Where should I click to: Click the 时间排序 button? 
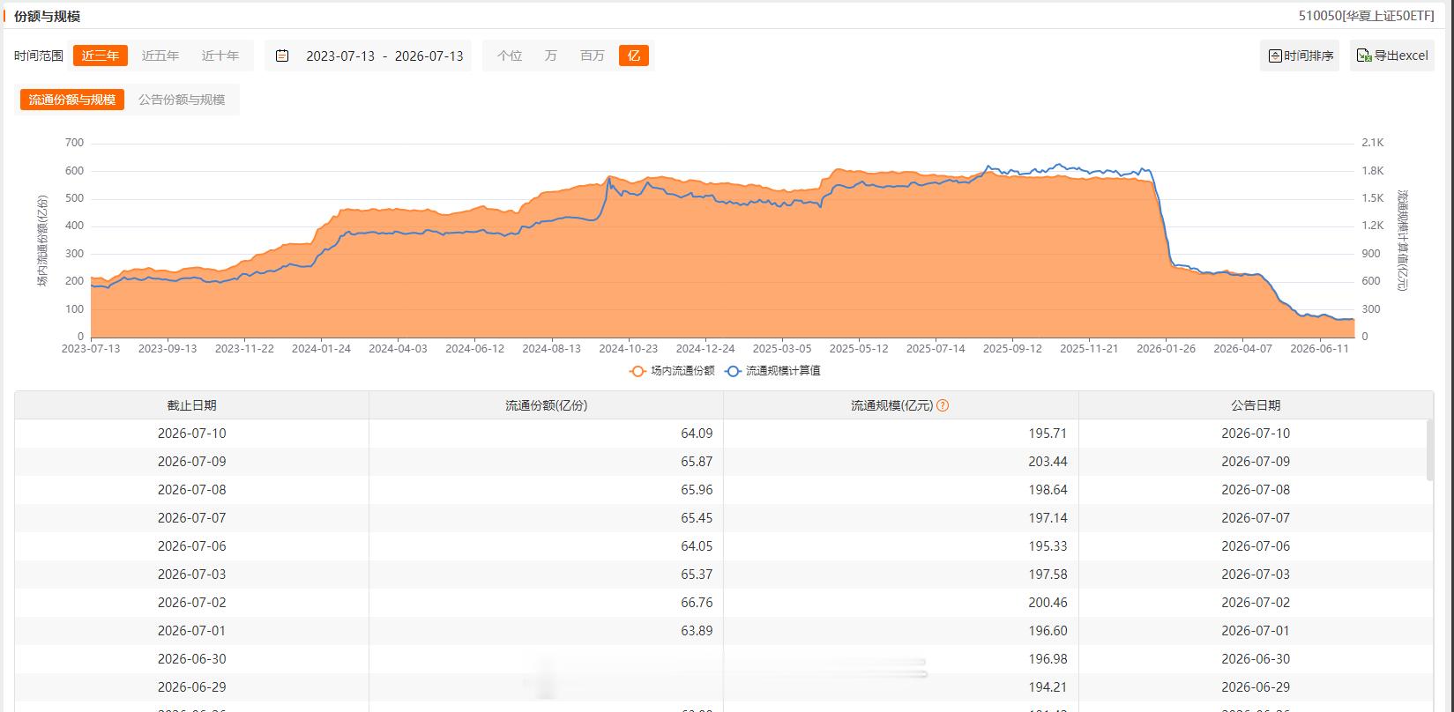pos(1300,56)
